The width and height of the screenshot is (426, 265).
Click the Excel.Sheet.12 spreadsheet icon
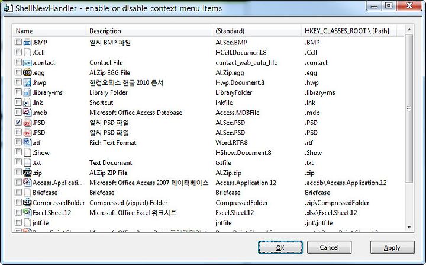27,212
